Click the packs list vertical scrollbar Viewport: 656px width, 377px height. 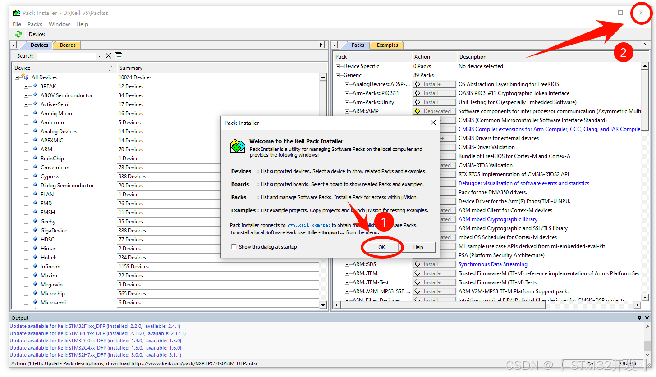coord(644,182)
